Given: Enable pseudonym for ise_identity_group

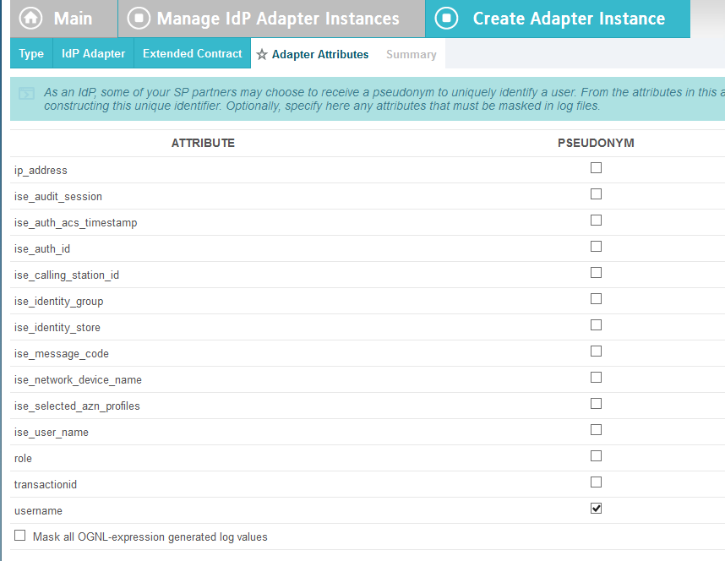Looking at the screenshot, I should 596,299.
